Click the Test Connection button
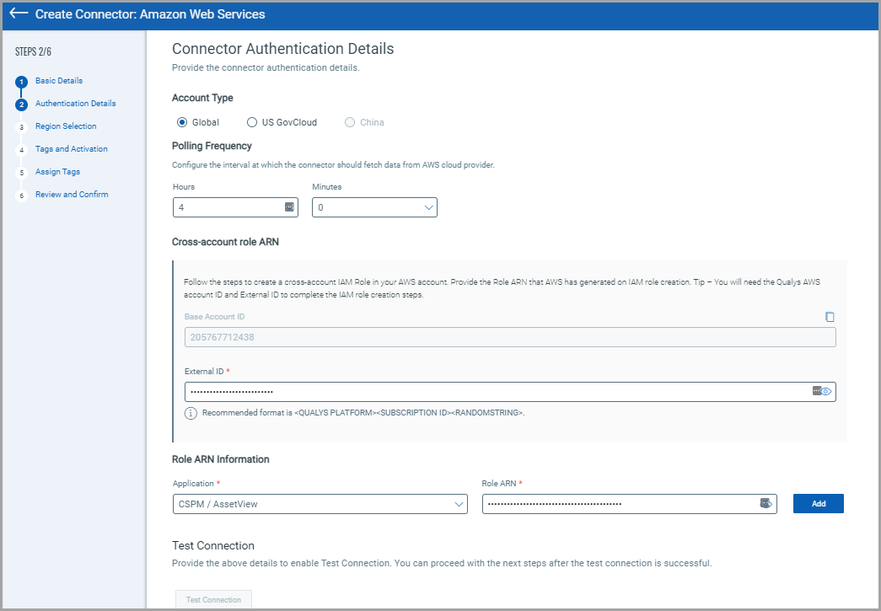Screen dimensions: 881x611 click(213, 599)
